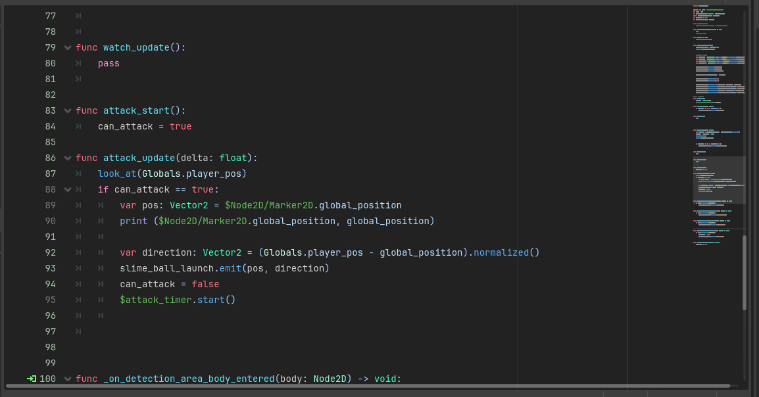The image size is (759, 397).
Task: Collapse the attack_update function fold arrow
Action: 68,158
